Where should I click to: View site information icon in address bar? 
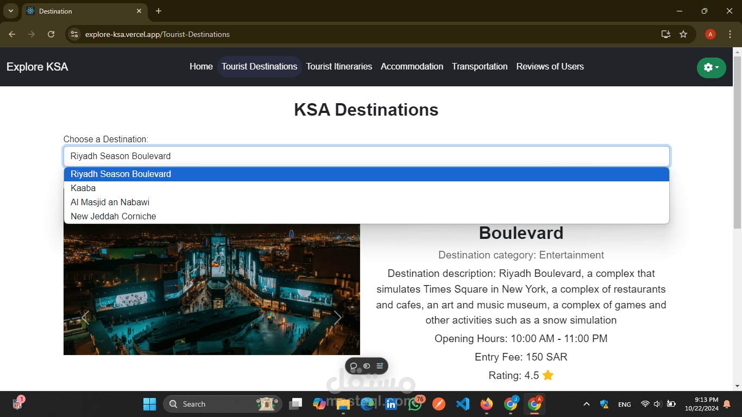[75, 34]
